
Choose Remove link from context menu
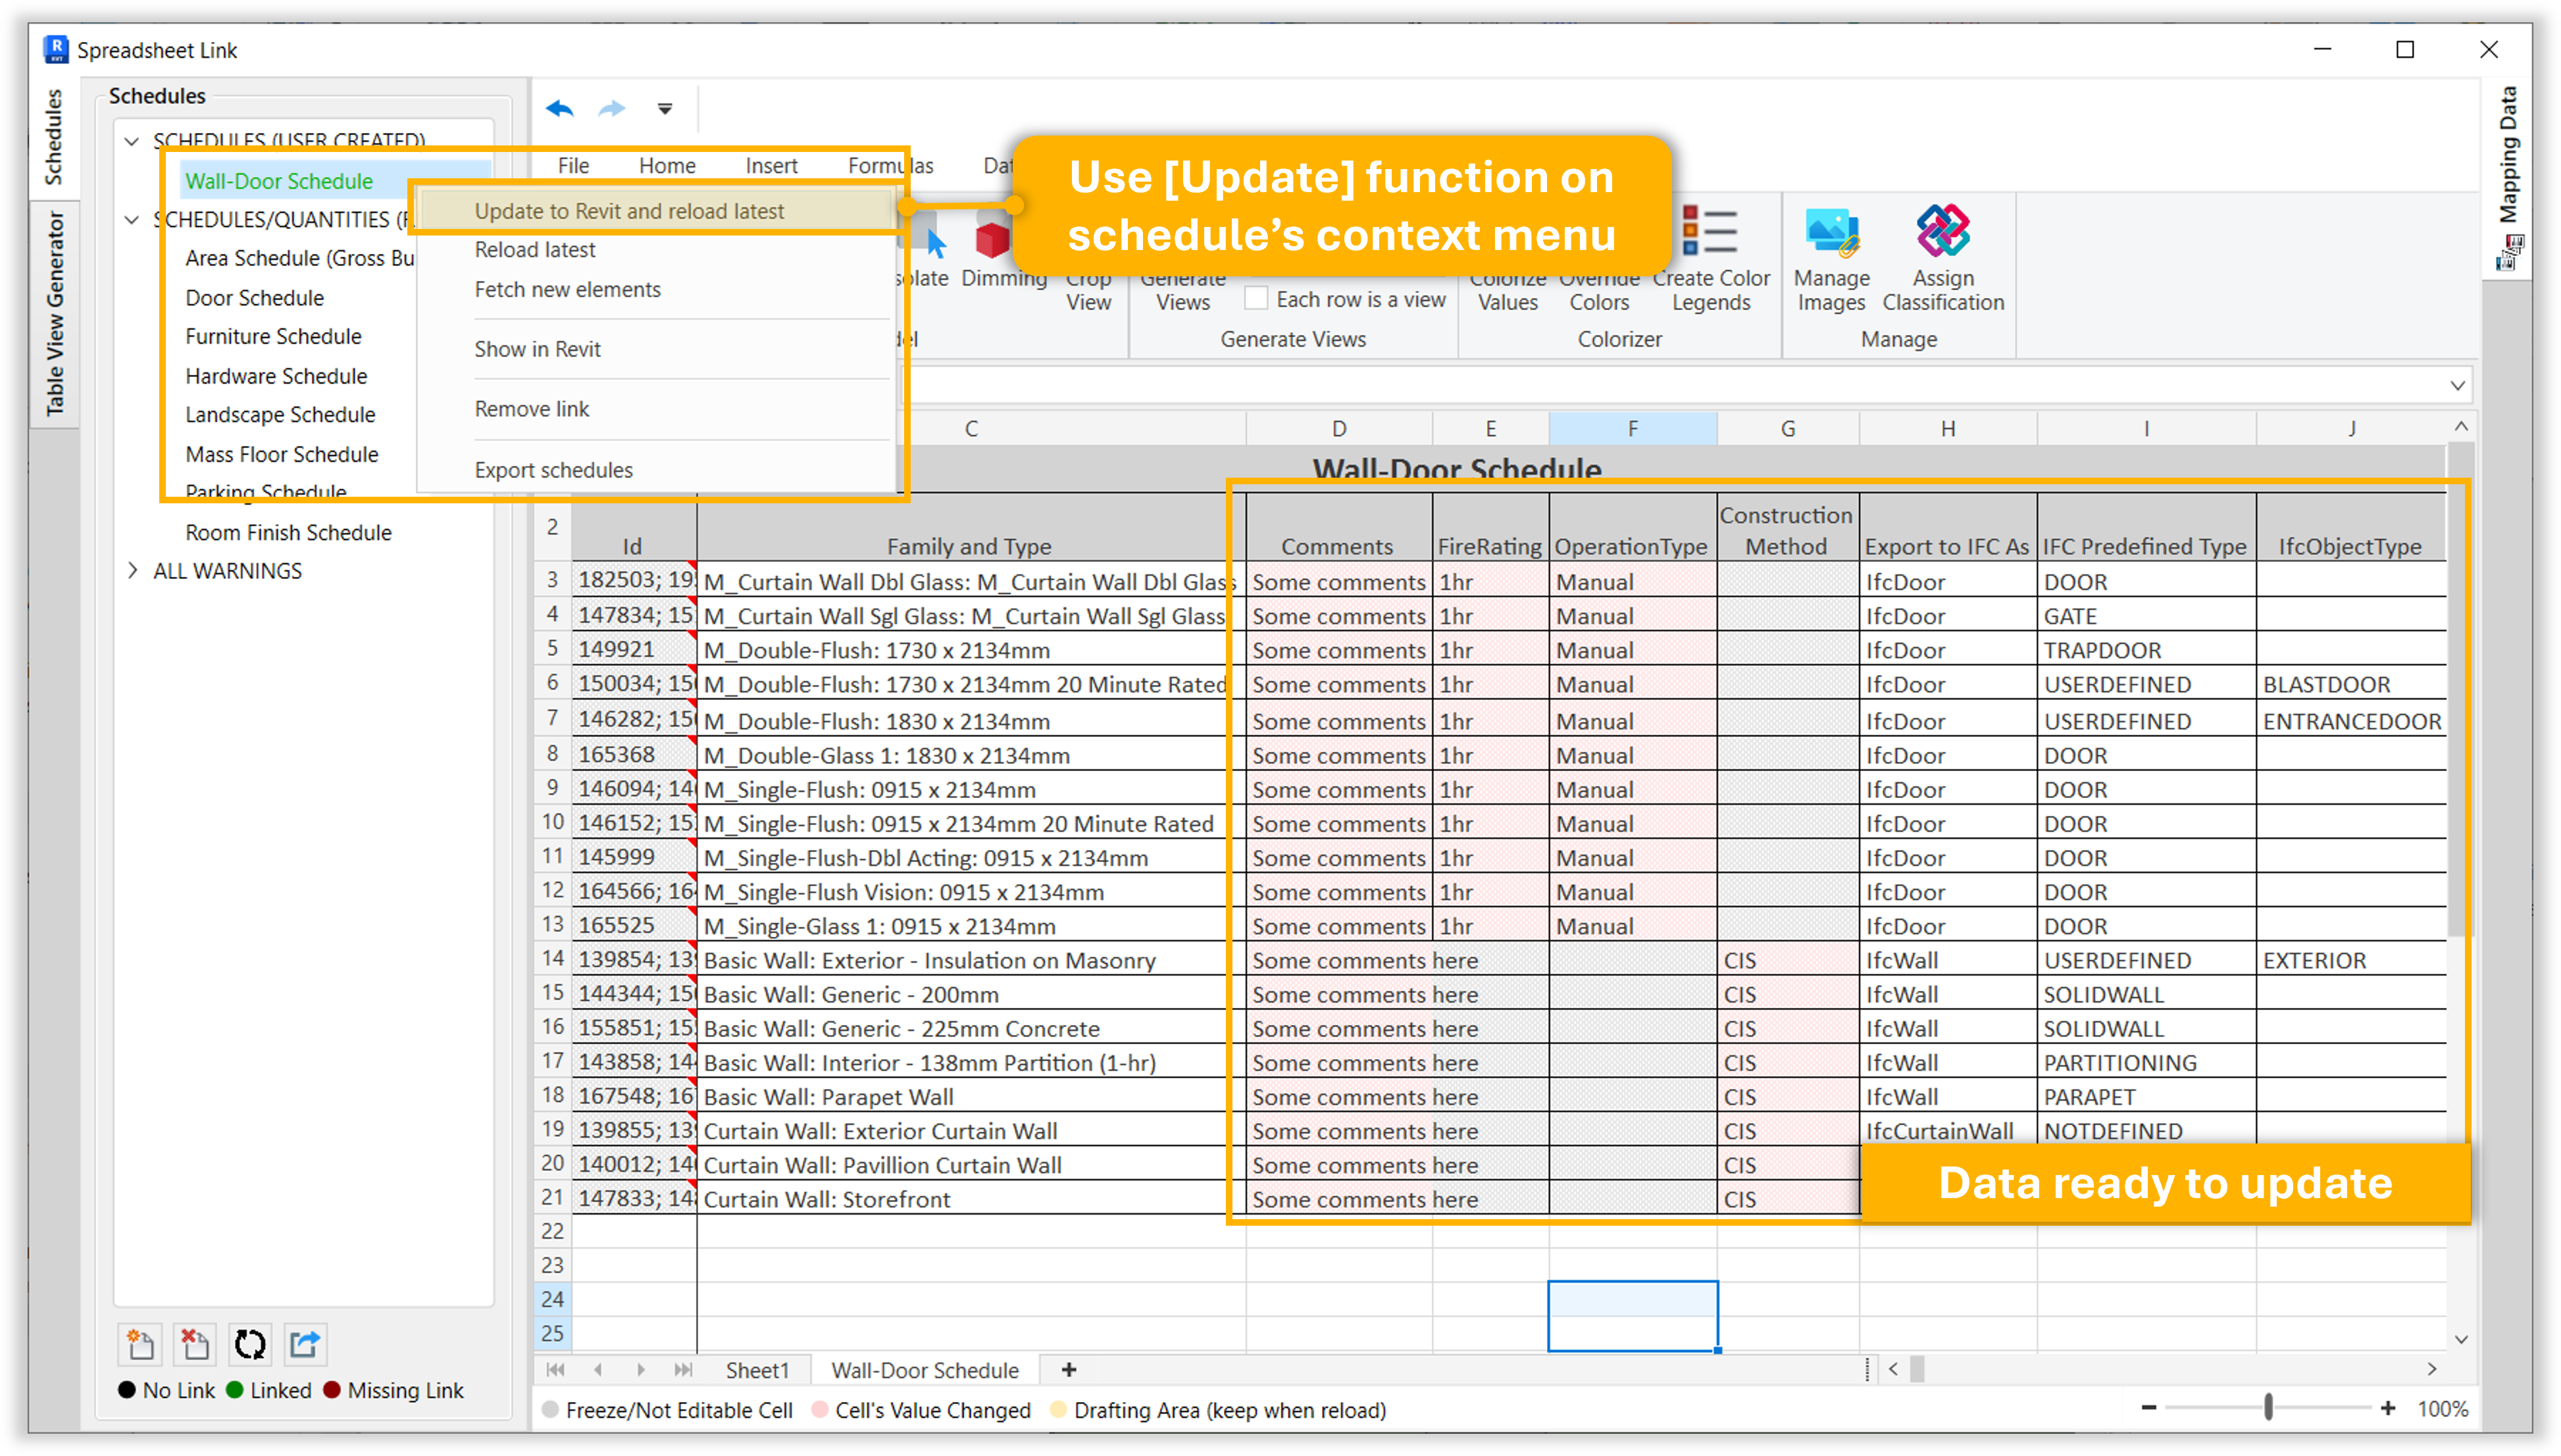[x=531, y=409]
